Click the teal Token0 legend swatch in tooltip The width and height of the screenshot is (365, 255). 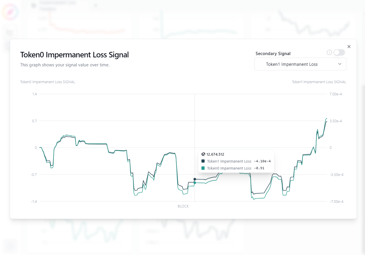[203, 168]
